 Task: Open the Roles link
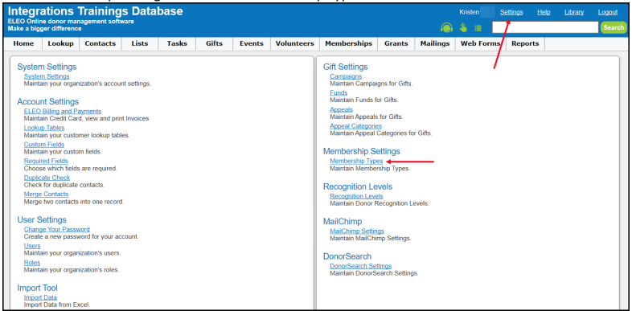click(x=32, y=262)
